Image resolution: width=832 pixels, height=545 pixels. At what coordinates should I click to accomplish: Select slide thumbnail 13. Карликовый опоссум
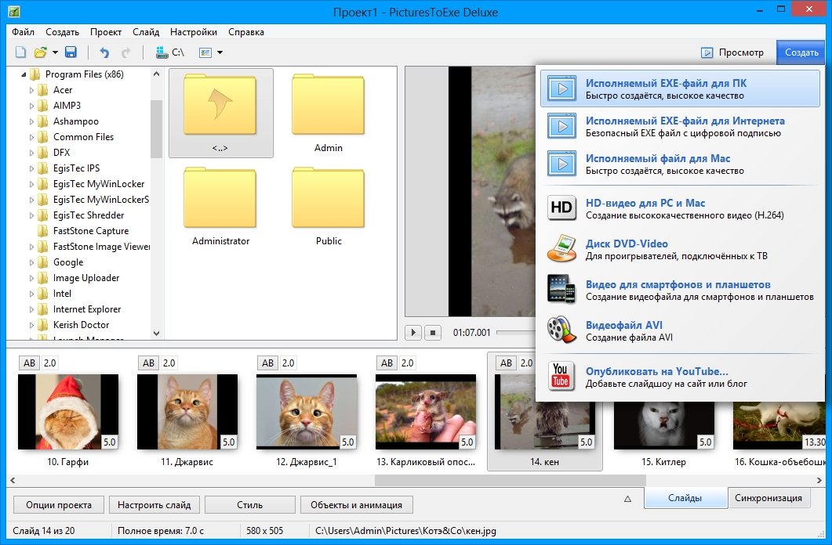pos(426,412)
